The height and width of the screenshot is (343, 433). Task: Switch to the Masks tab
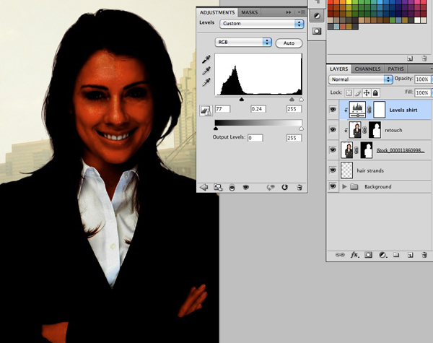[x=249, y=12]
